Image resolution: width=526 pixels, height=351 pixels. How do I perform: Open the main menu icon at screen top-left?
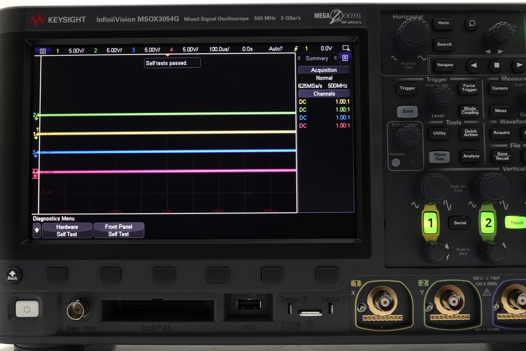pos(43,51)
